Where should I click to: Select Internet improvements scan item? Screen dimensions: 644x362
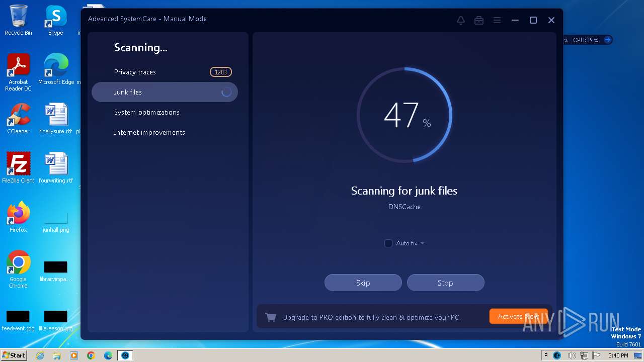[165, 132]
